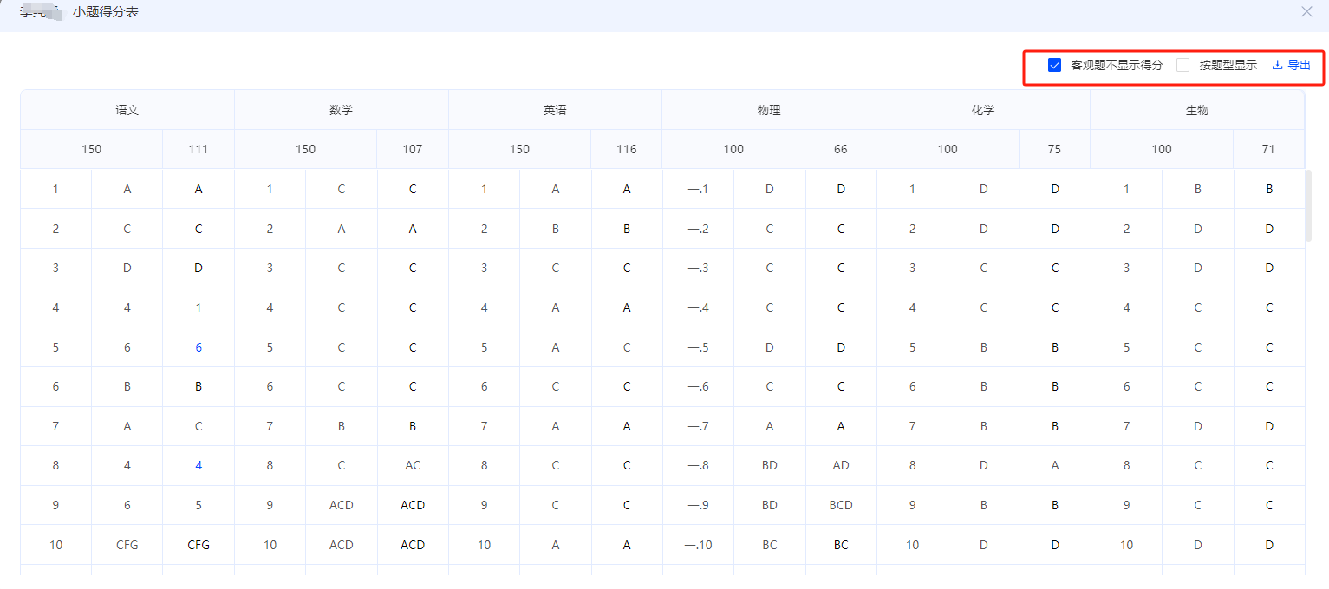
Task: Close the 小题得分表 dialog
Action: click(1307, 12)
